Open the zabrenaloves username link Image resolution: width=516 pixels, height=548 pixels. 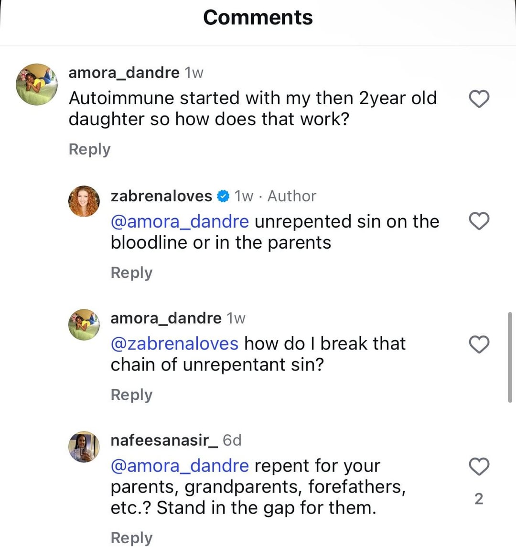pos(161,196)
